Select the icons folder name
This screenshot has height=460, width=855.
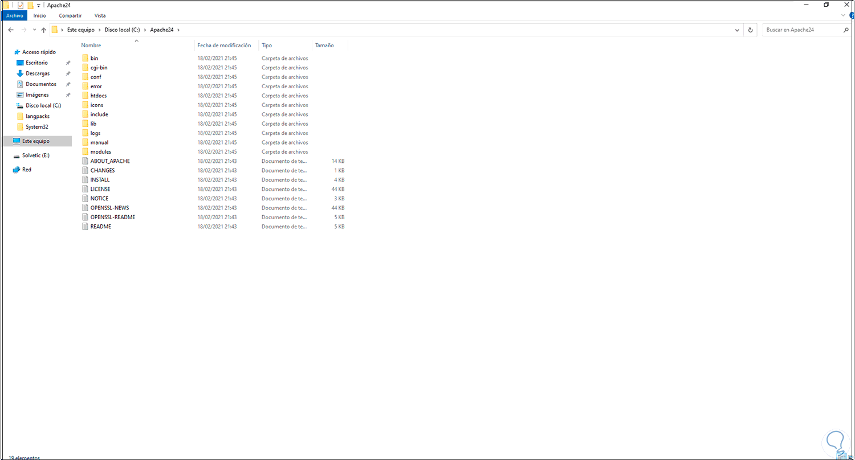97,105
